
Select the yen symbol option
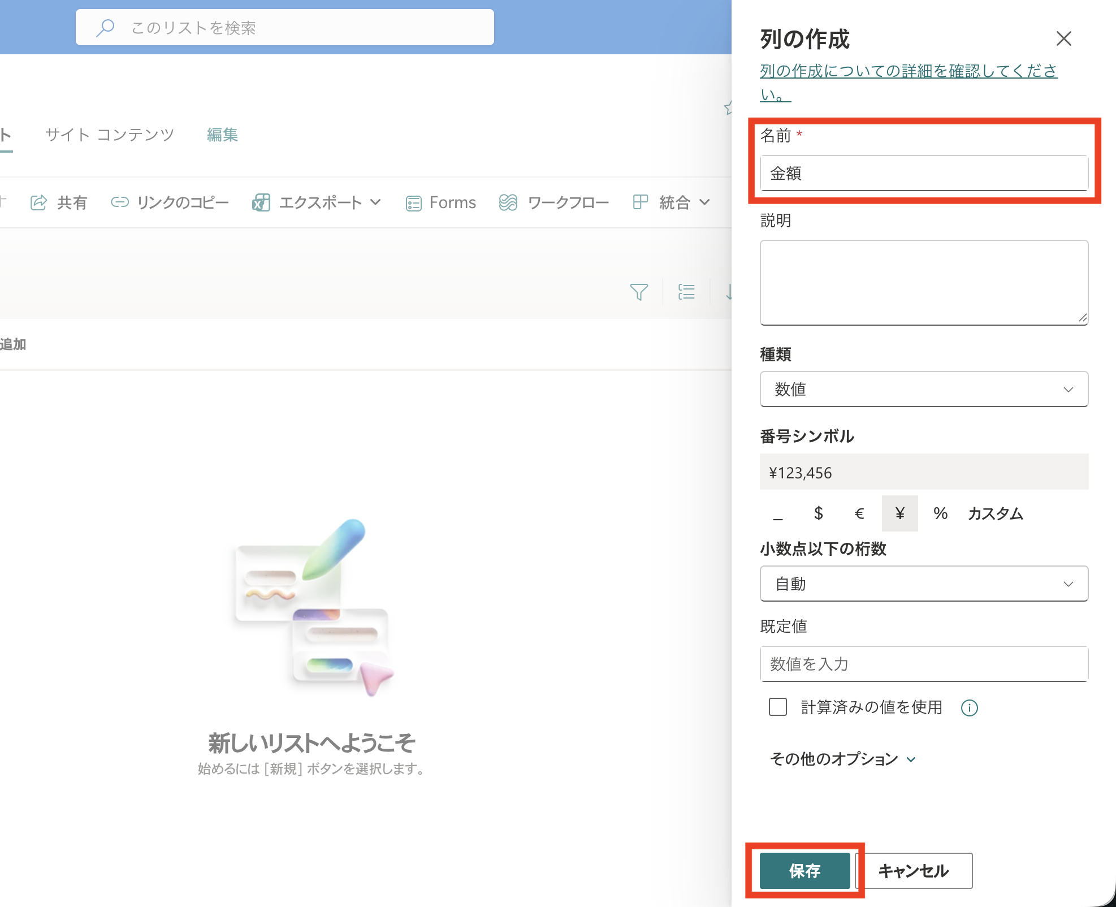click(x=900, y=513)
